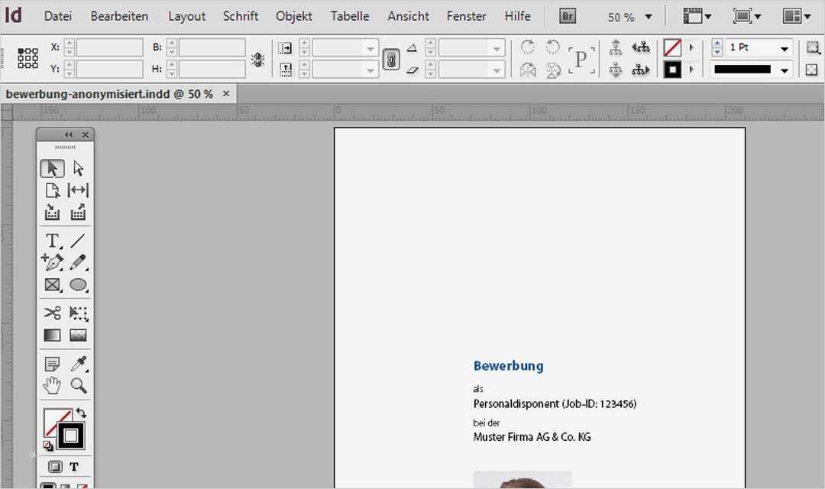Toggle formatting affects container button

pyautogui.click(x=55, y=466)
